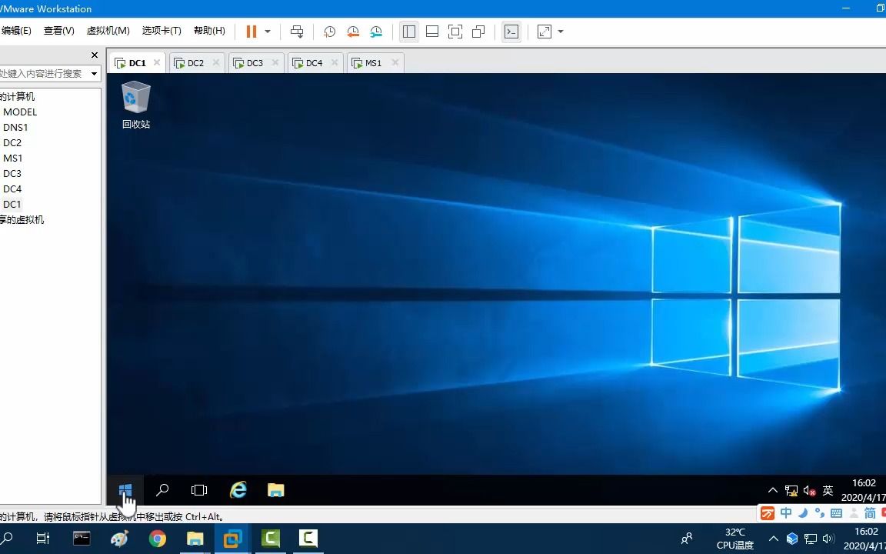
Task: Open the guest Windows Start menu
Action: click(125, 489)
